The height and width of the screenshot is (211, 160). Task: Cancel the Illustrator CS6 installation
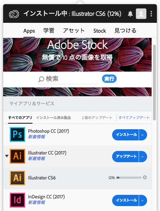pyautogui.click(x=145, y=177)
